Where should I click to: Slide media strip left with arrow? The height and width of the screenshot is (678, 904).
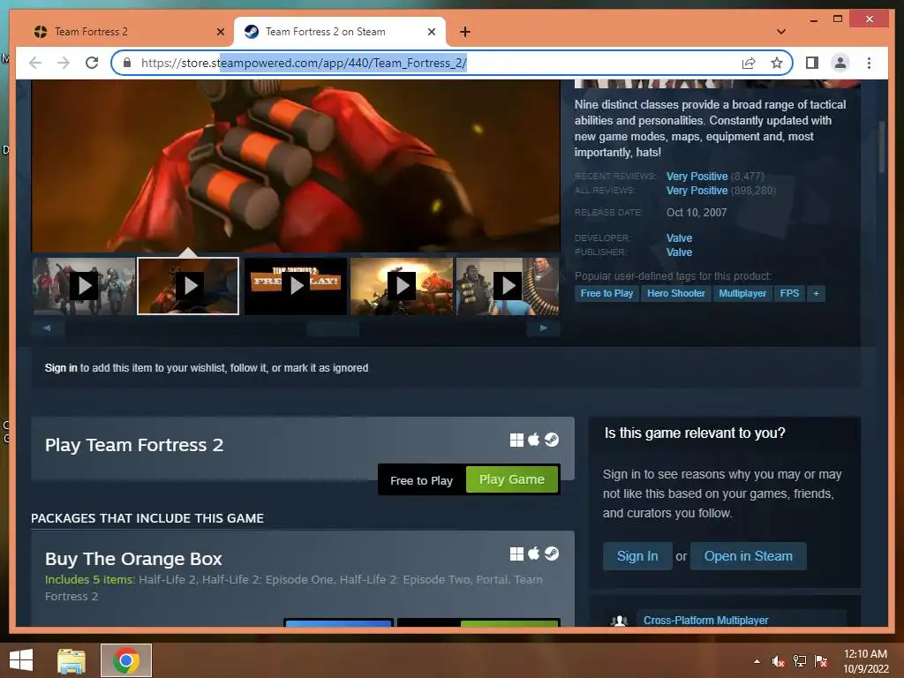point(48,328)
